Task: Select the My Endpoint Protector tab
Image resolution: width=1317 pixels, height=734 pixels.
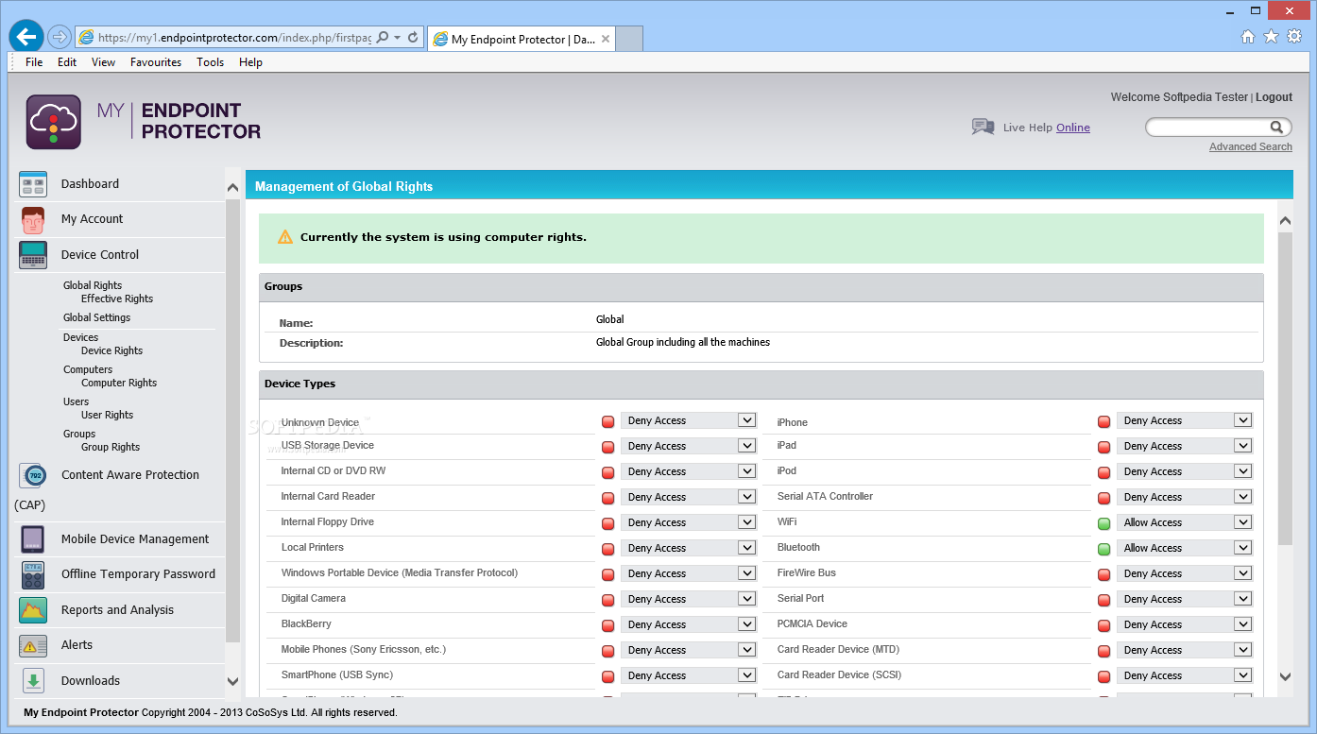Action: [522, 39]
